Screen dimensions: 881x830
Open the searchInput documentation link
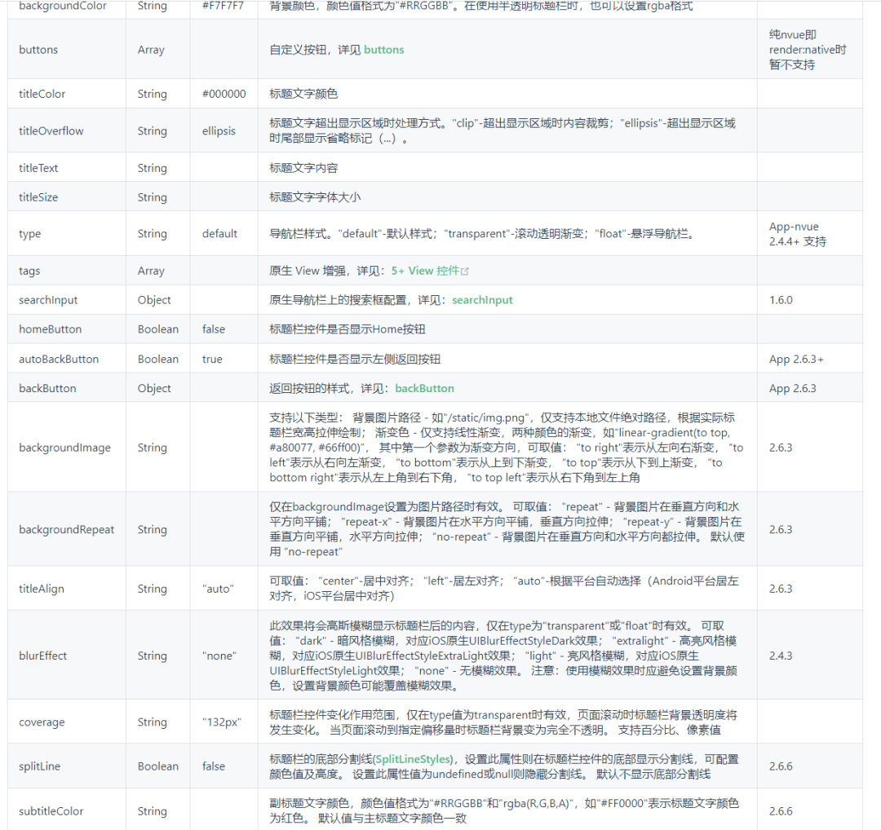tap(481, 299)
